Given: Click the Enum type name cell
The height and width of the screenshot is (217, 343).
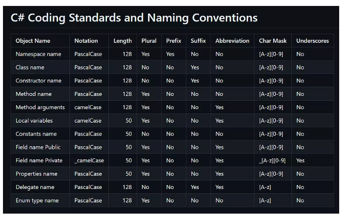Looking at the screenshot, I should [x=37, y=200].
